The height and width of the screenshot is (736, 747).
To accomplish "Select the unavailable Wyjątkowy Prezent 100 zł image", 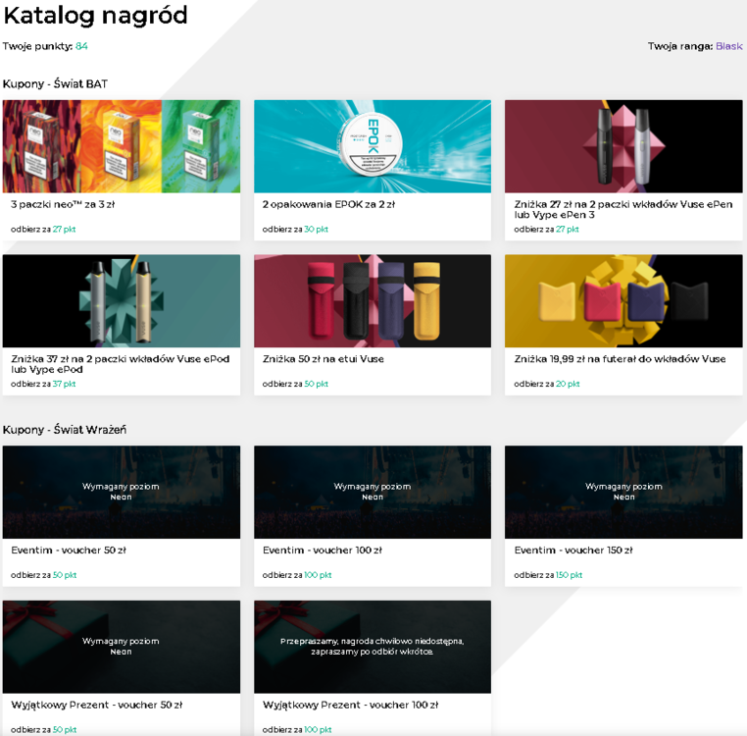I will click(x=373, y=647).
